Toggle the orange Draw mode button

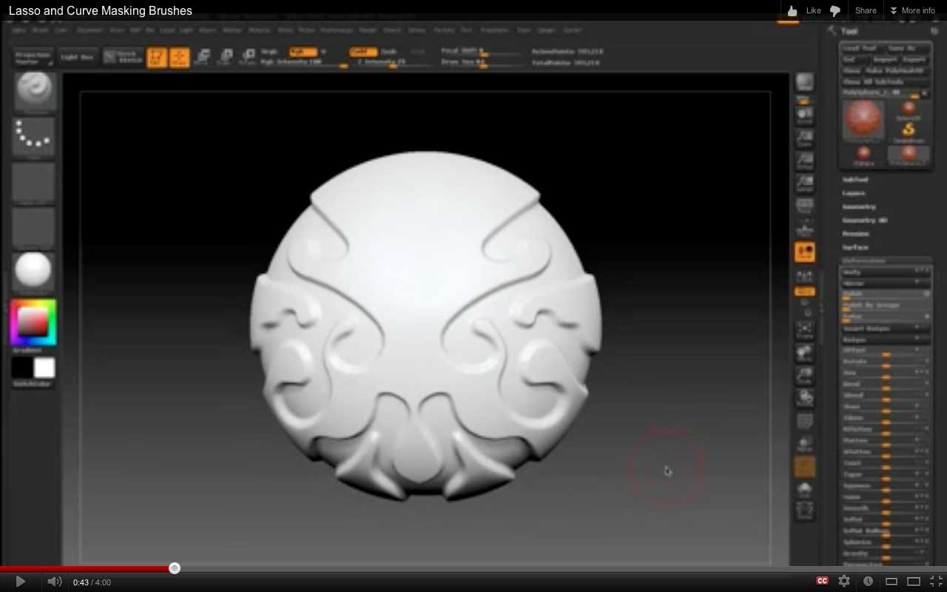(x=179, y=57)
